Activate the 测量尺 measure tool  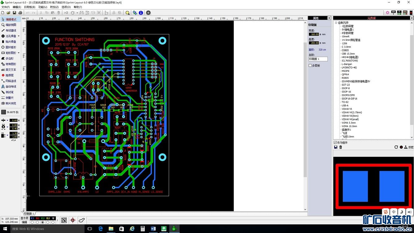(x=9, y=98)
